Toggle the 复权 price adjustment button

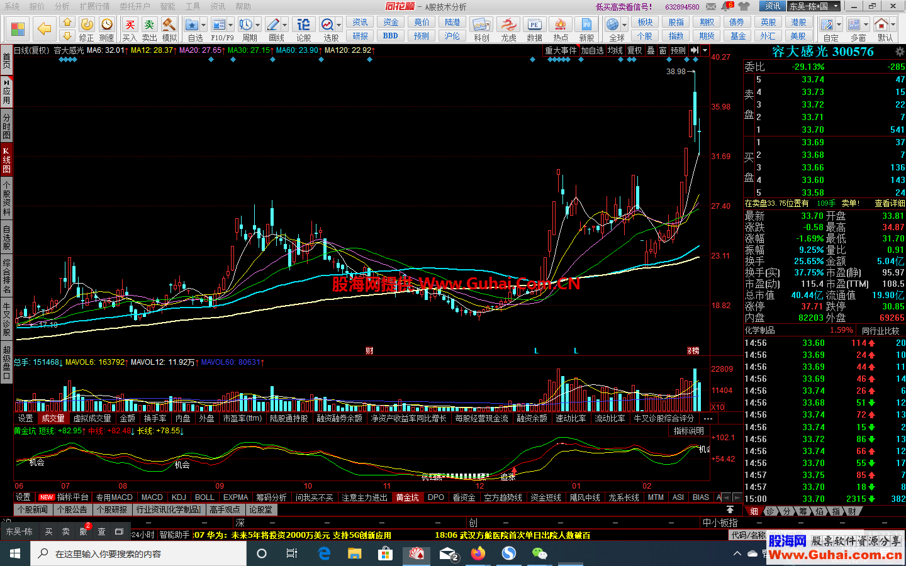point(635,50)
